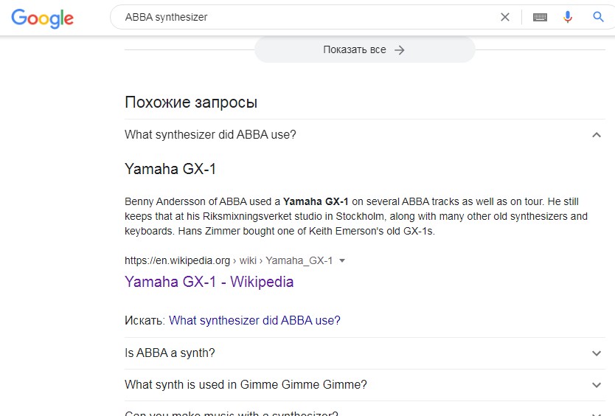
Task: Expand 'Is ABBA a synth?' chevron
Action: 597,353
